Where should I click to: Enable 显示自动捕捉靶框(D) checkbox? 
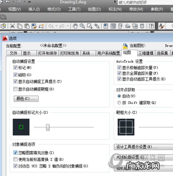[x=15, y=89]
